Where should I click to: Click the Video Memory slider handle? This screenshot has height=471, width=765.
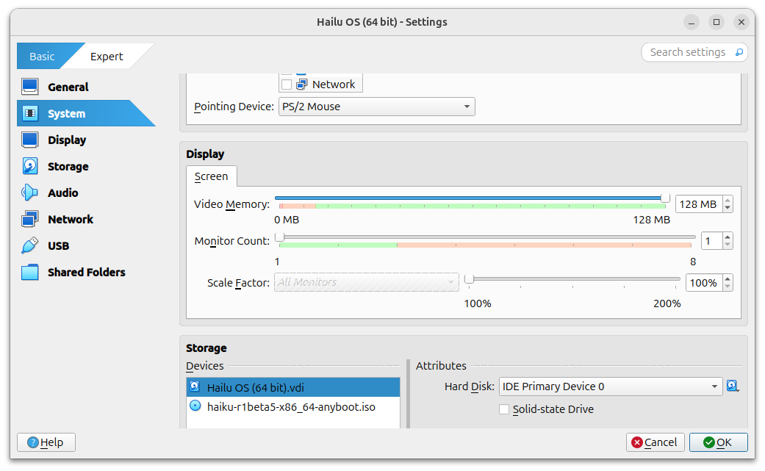pyautogui.click(x=665, y=198)
